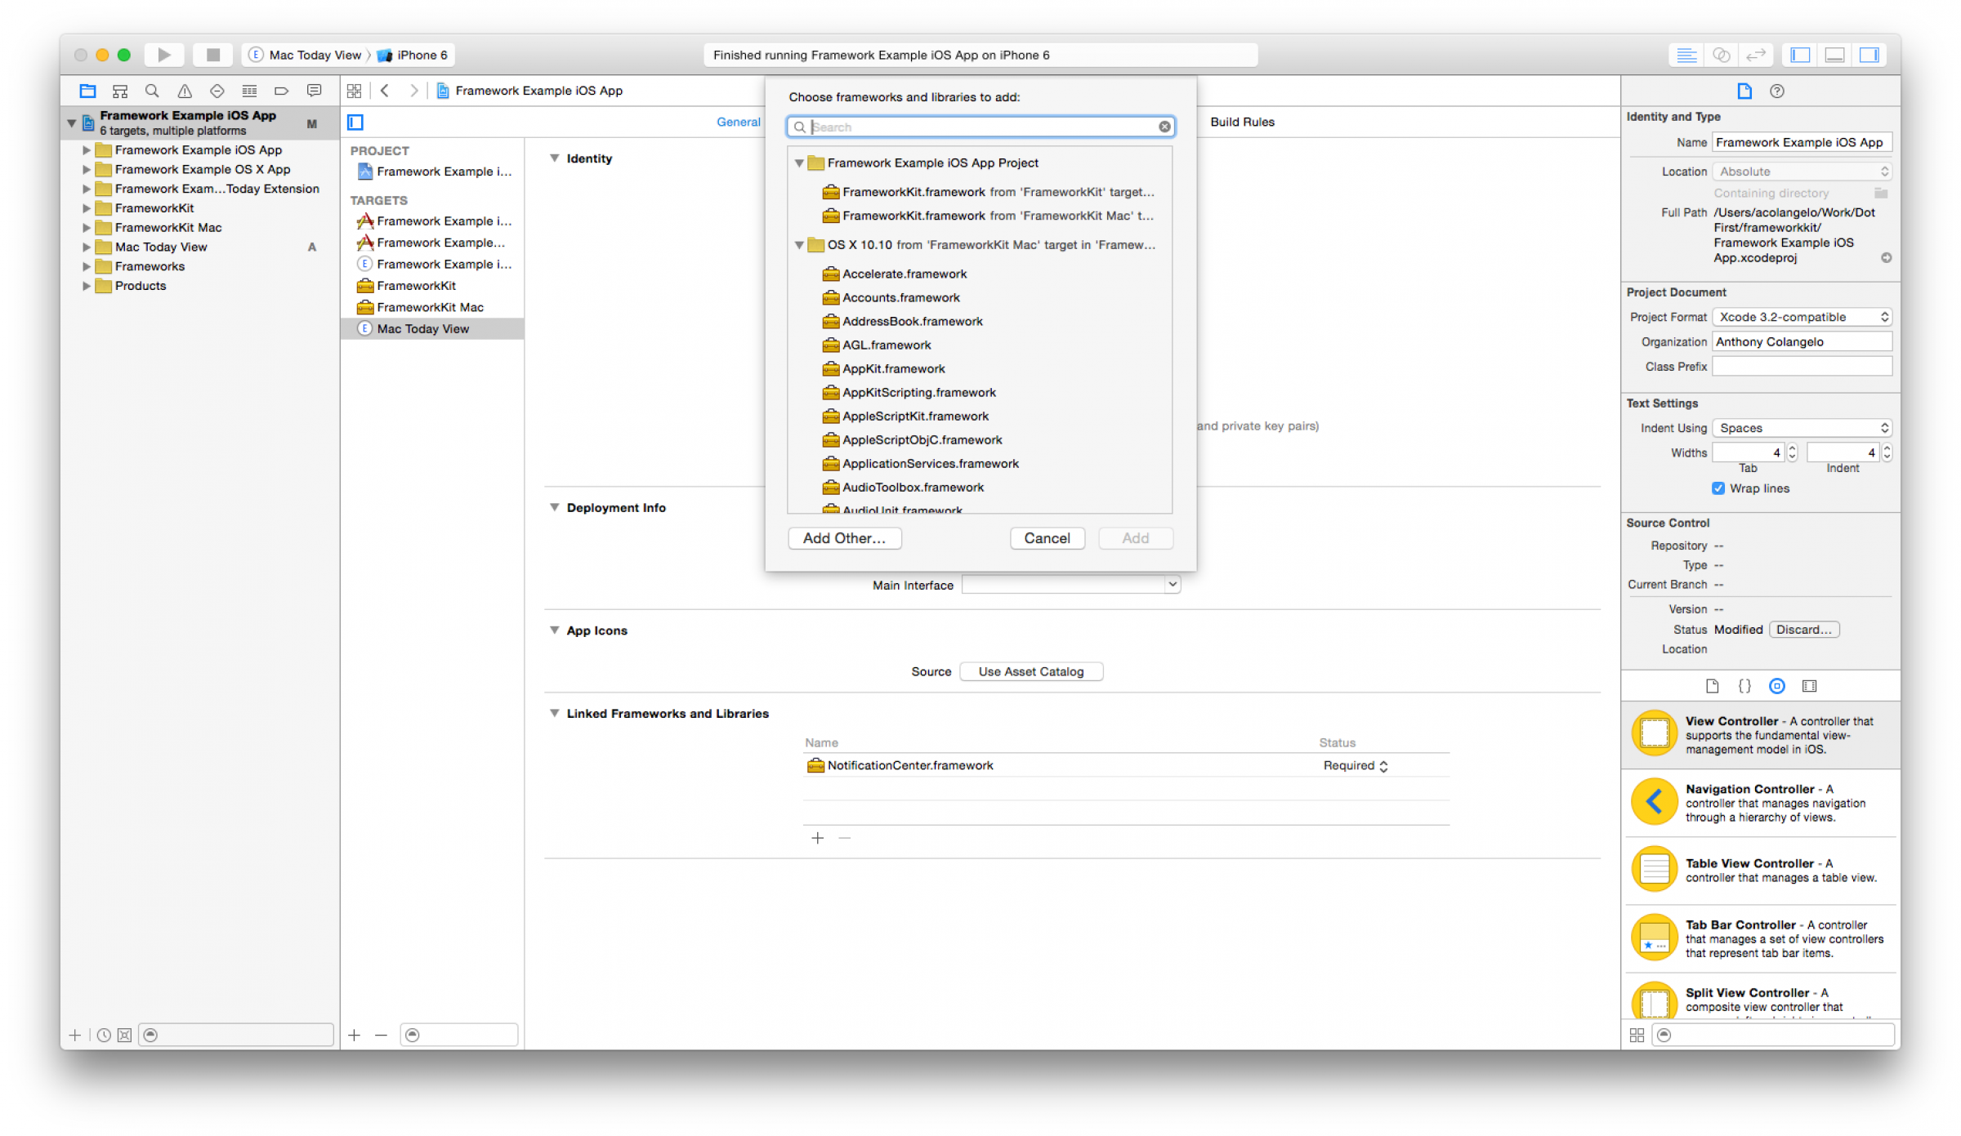Toggle the Navigator pane visibility
The image size is (1961, 1136).
pyautogui.click(x=1800, y=55)
